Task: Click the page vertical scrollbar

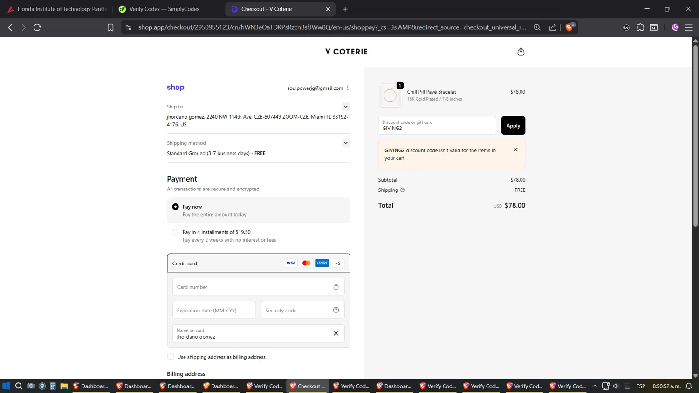Action: 695,135
